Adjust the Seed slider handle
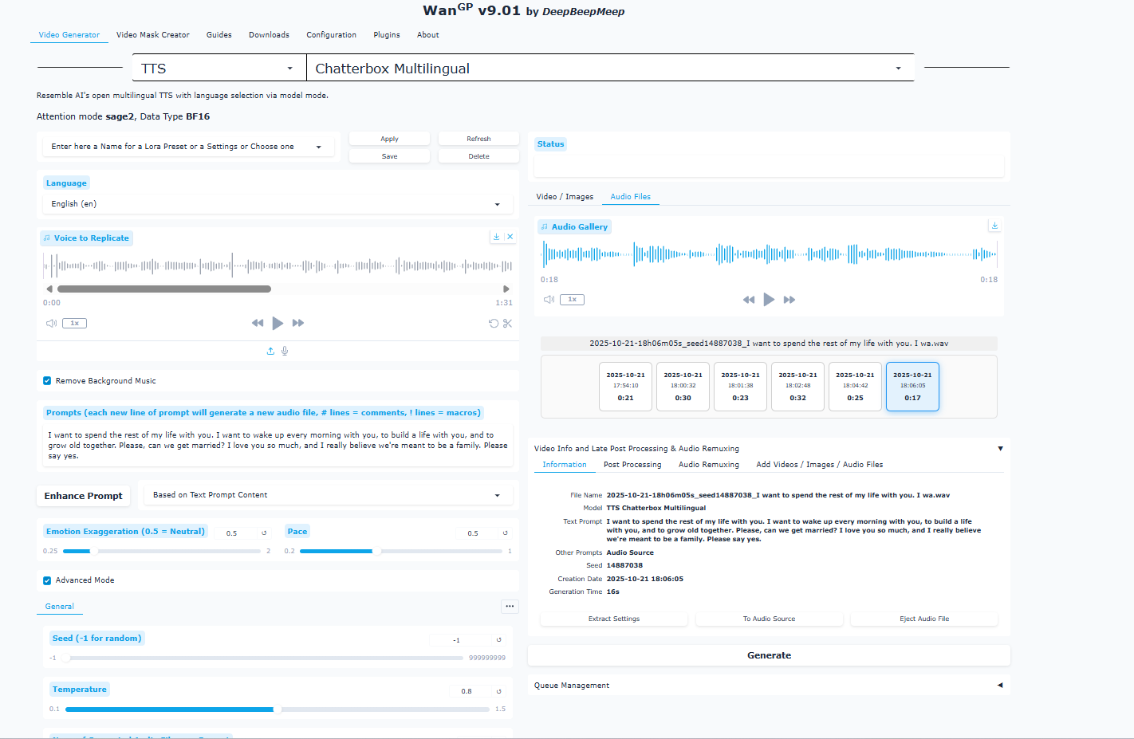 click(66, 658)
